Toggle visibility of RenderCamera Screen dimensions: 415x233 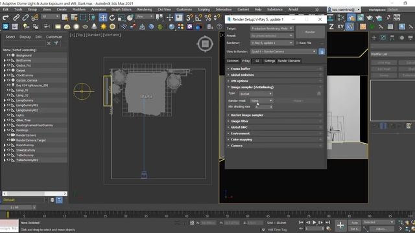(8, 135)
